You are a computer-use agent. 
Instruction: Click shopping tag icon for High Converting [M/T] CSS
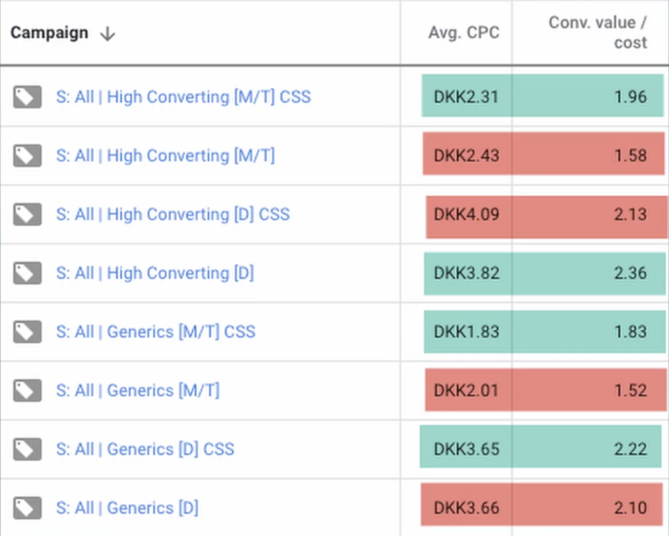click(x=27, y=97)
